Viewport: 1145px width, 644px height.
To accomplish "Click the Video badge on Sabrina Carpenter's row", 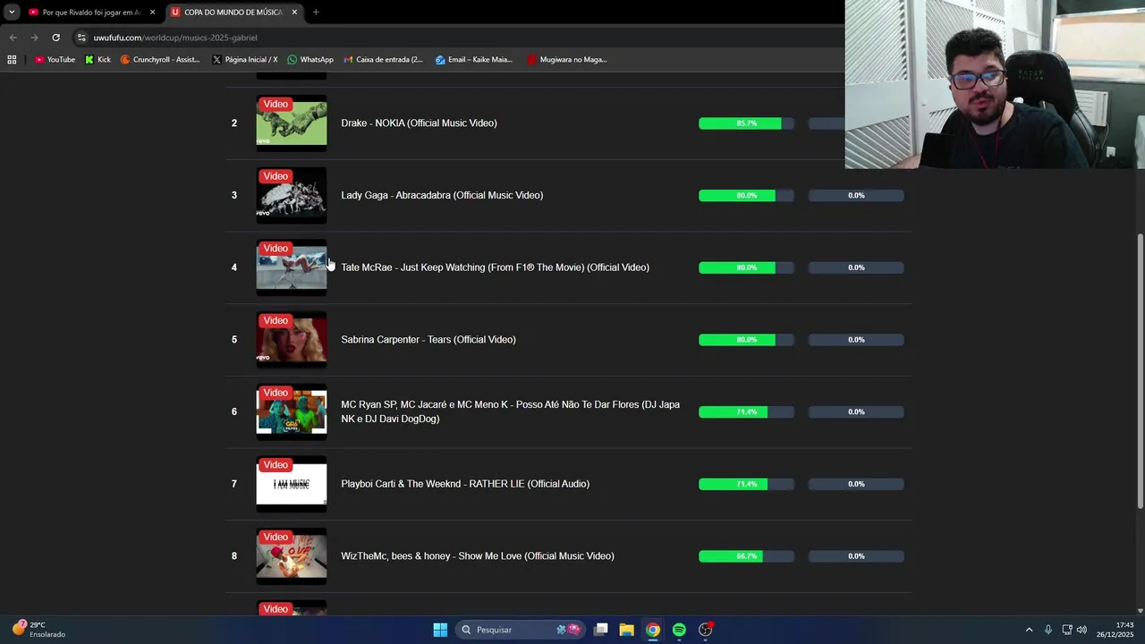I will coord(276,320).
